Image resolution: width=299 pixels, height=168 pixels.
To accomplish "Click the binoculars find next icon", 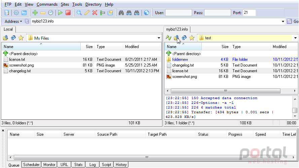I will tap(129, 13).
